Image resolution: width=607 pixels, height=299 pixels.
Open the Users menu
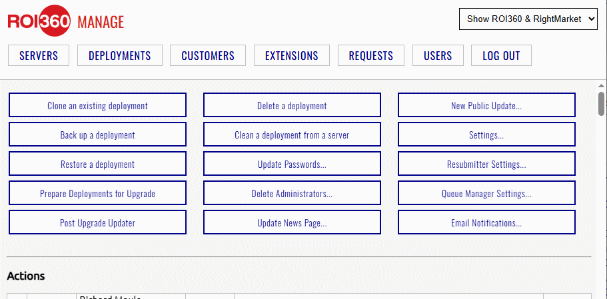tap(438, 56)
